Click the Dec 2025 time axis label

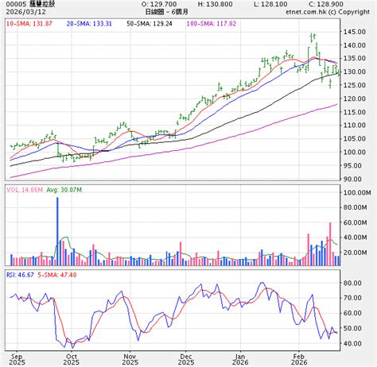coord(186,359)
